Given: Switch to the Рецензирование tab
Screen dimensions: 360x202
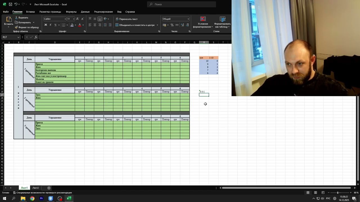Looking at the screenshot, I should coord(103,12).
